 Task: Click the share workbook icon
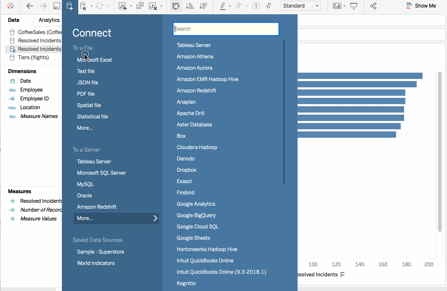tap(373, 6)
